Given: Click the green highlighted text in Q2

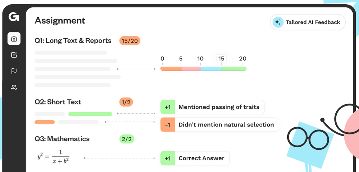Looking at the screenshot, I should tap(90, 114).
